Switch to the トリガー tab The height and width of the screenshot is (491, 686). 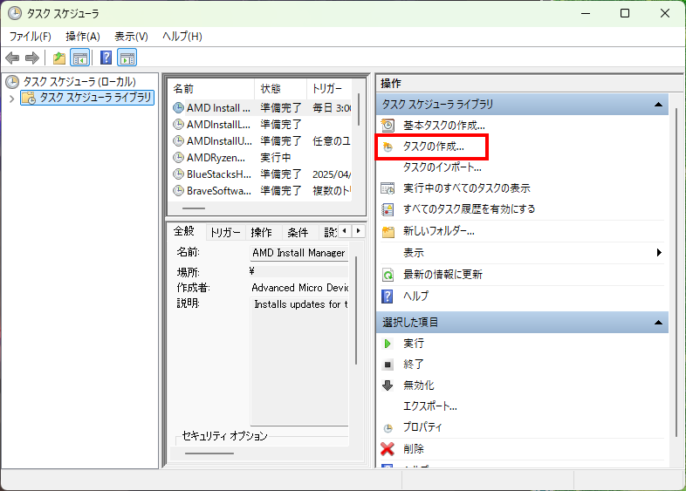[224, 233]
